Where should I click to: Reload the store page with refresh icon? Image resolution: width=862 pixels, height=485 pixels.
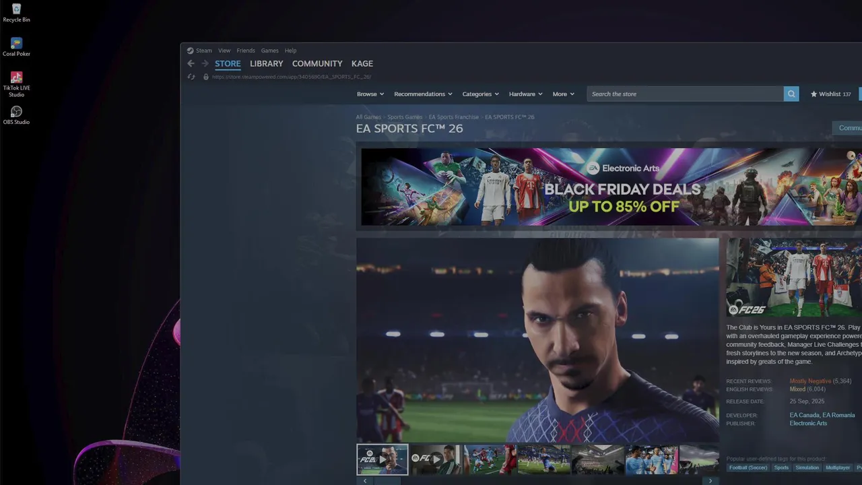coord(191,77)
